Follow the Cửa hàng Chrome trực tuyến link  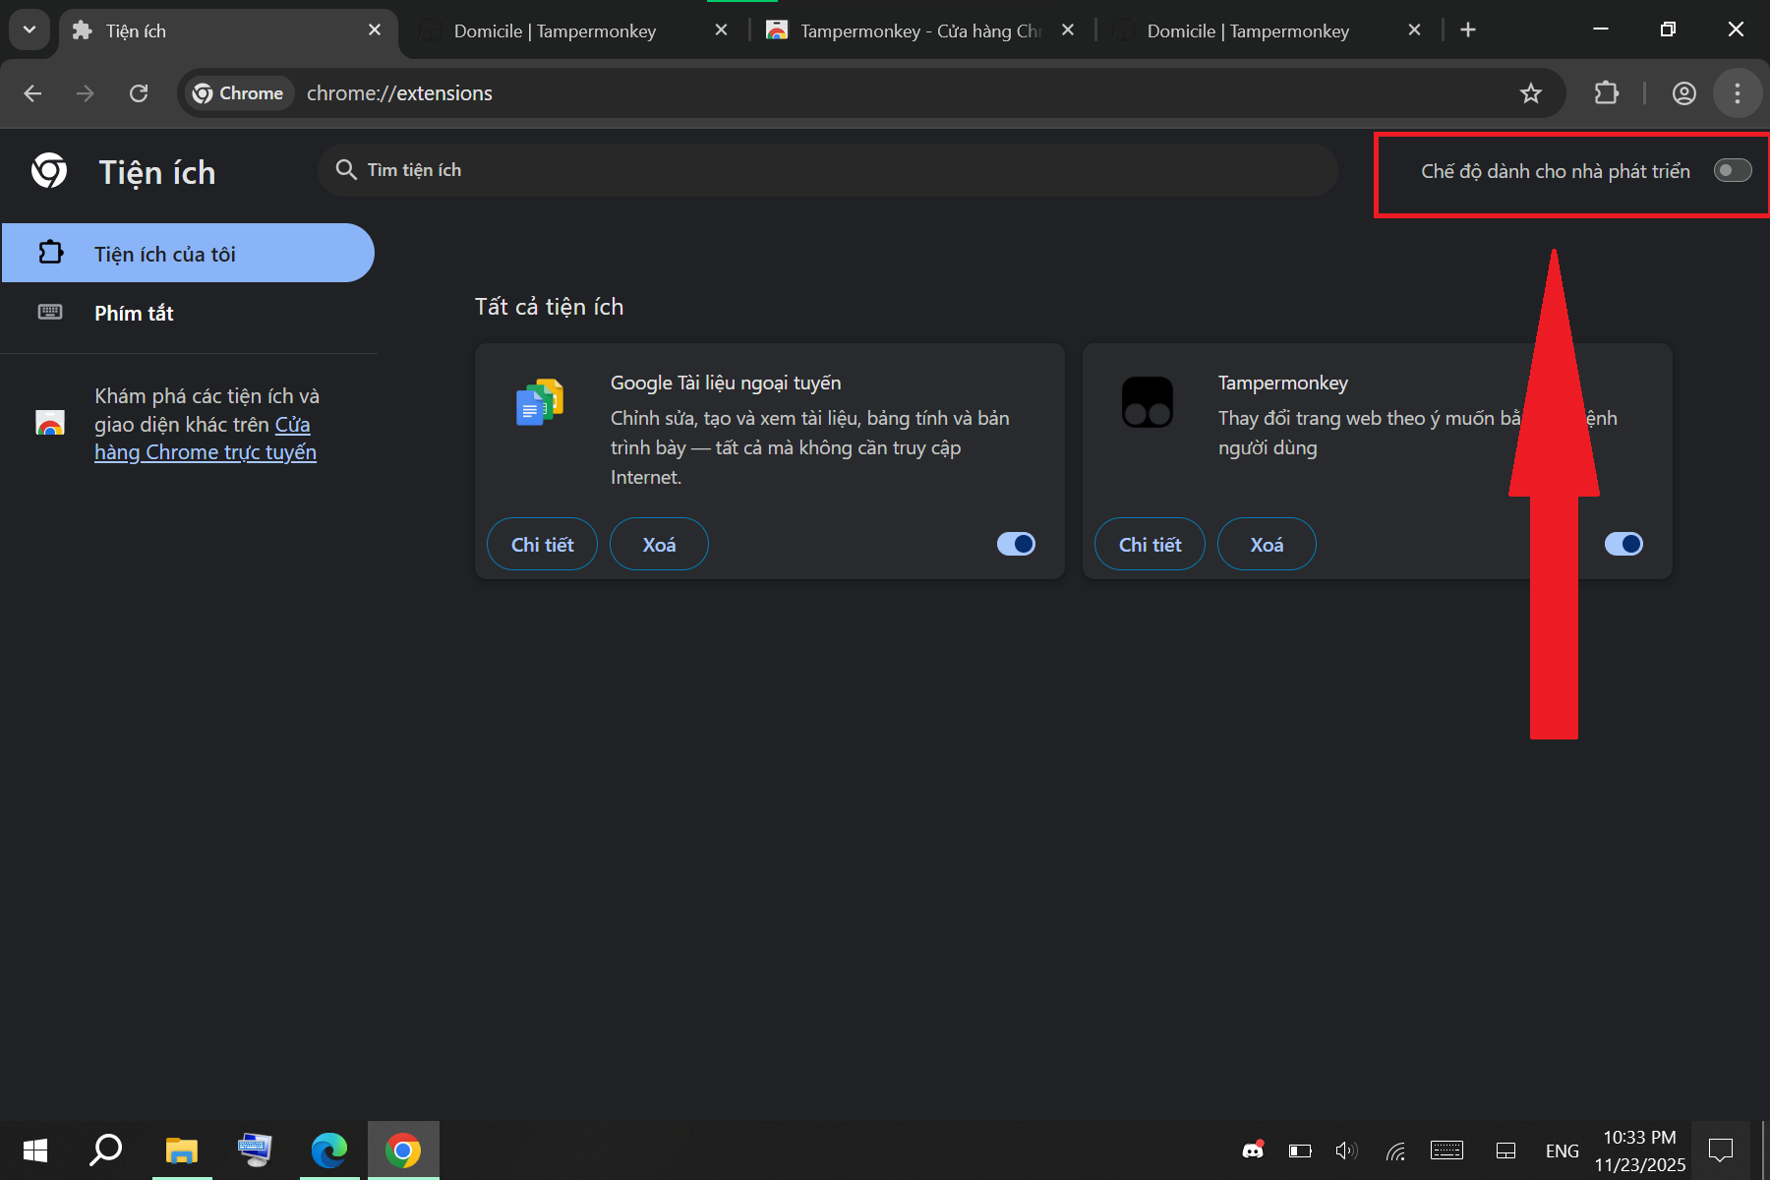205,438
